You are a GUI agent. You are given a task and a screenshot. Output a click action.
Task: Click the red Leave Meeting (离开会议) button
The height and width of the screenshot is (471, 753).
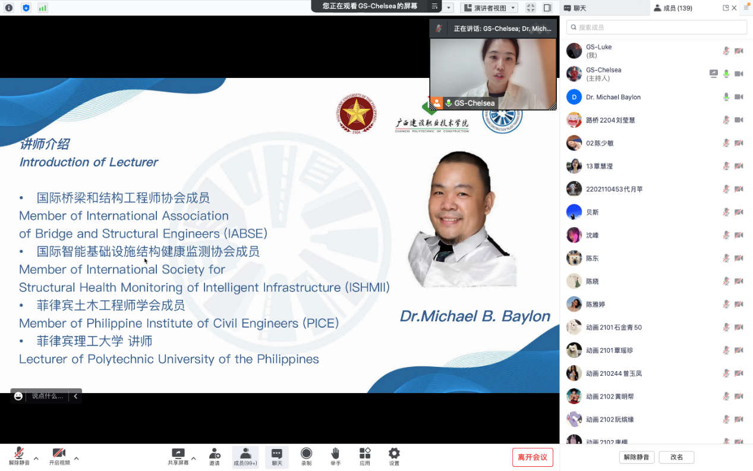point(533,457)
